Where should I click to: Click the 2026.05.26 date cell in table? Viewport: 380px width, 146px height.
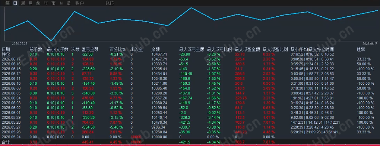(11, 132)
